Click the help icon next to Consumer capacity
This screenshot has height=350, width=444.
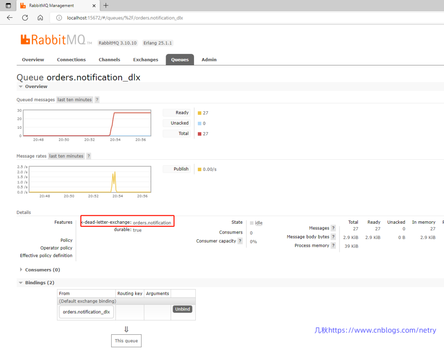tap(240, 241)
